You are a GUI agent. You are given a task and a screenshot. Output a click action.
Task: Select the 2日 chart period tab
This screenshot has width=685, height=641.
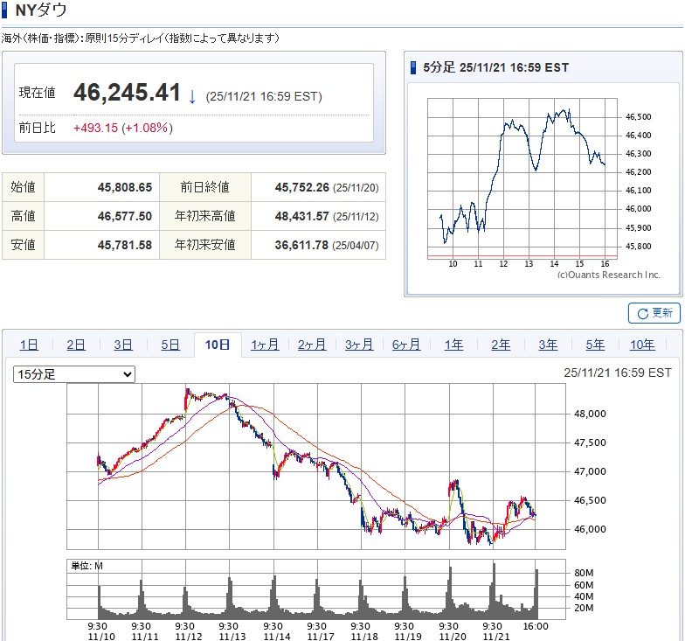click(76, 345)
